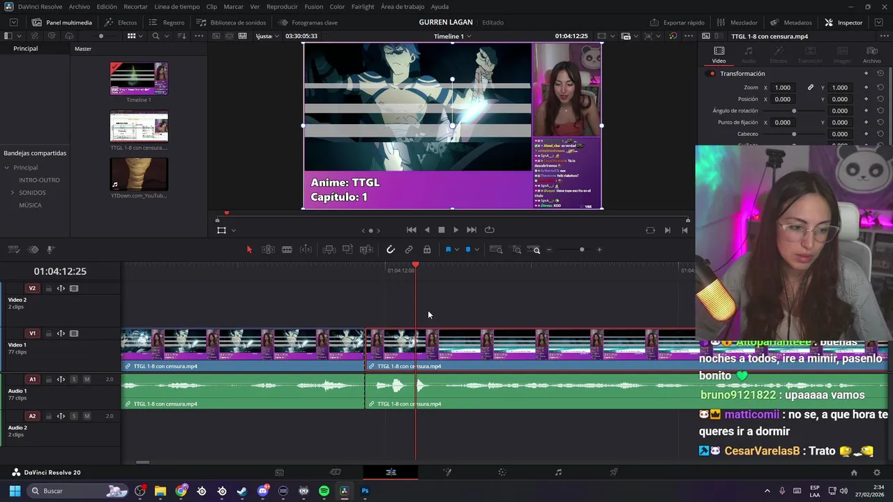Viewport: 893px width, 502px height.
Task: Switch to the Edit page icon
Action: (x=391, y=472)
